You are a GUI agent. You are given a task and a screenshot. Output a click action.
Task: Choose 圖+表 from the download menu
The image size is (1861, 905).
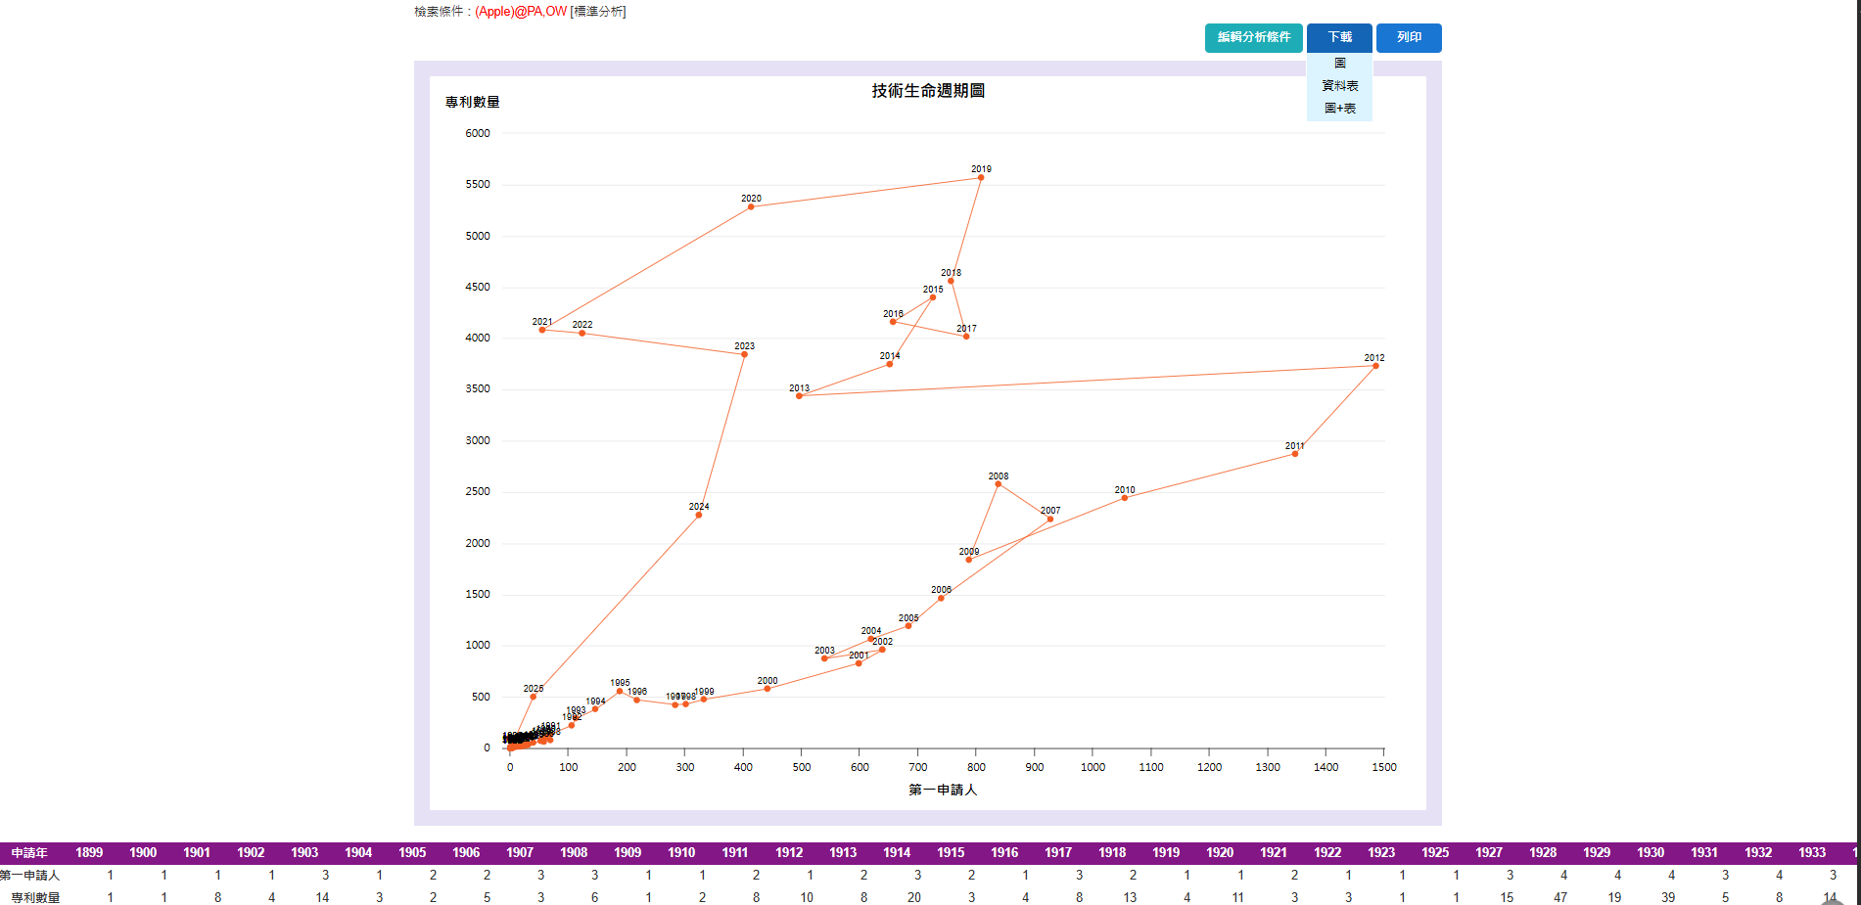coord(1339,109)
